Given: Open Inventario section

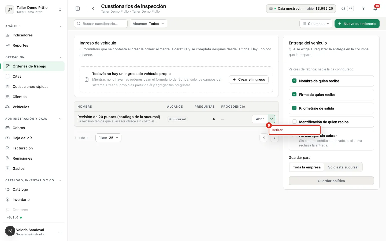Looking at the screenshot, I should tap(34, 199).
